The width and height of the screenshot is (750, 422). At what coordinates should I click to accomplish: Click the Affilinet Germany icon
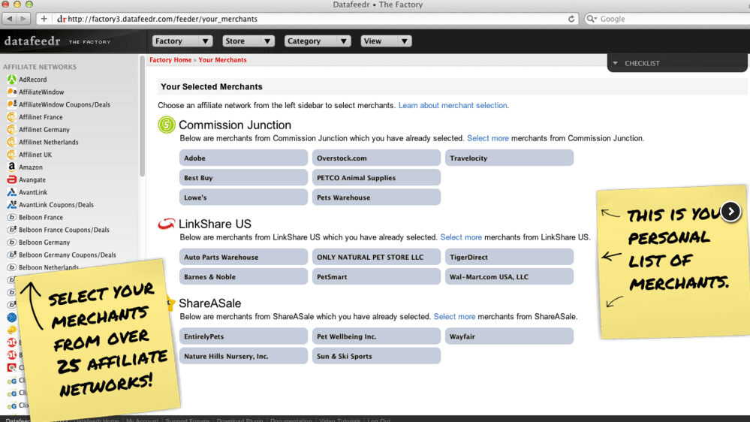tap(11, 130)
